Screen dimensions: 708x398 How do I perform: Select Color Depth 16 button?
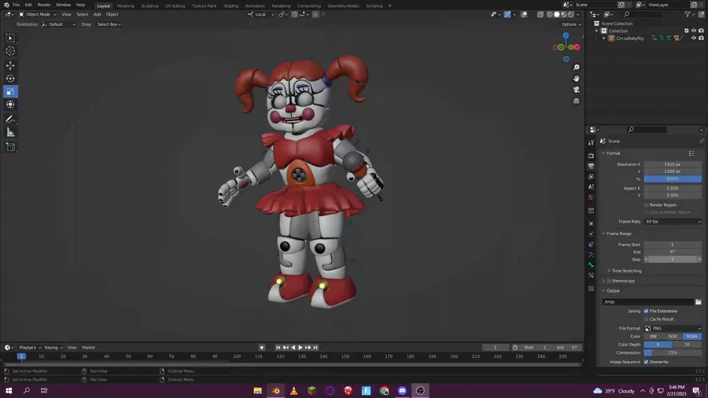coord(687,345)
